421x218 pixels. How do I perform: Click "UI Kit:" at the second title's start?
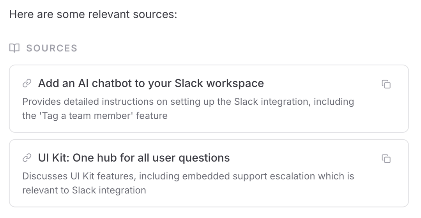coord(54,158)
